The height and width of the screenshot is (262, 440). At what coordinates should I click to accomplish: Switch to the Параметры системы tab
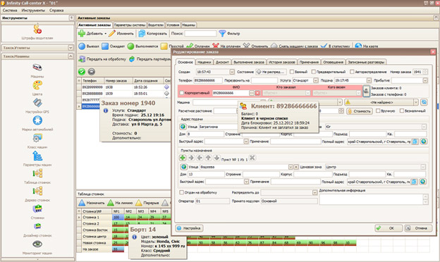click(x=130, y=25)
